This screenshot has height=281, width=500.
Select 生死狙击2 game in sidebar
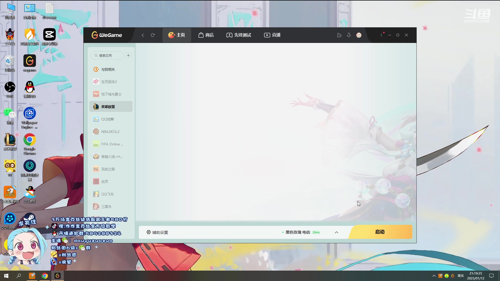coord(111,82)
